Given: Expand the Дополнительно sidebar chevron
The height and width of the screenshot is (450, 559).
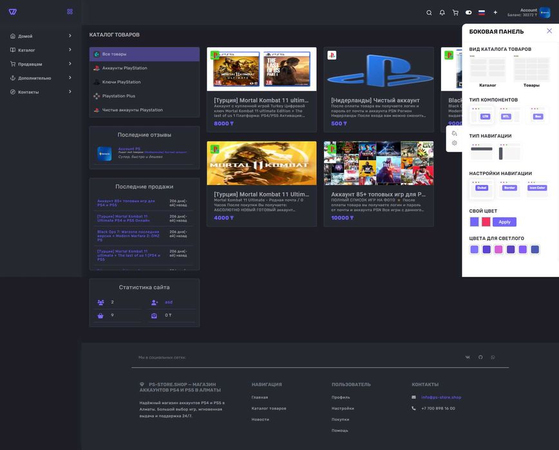Looking at the screenshot, I should (70, 78).
